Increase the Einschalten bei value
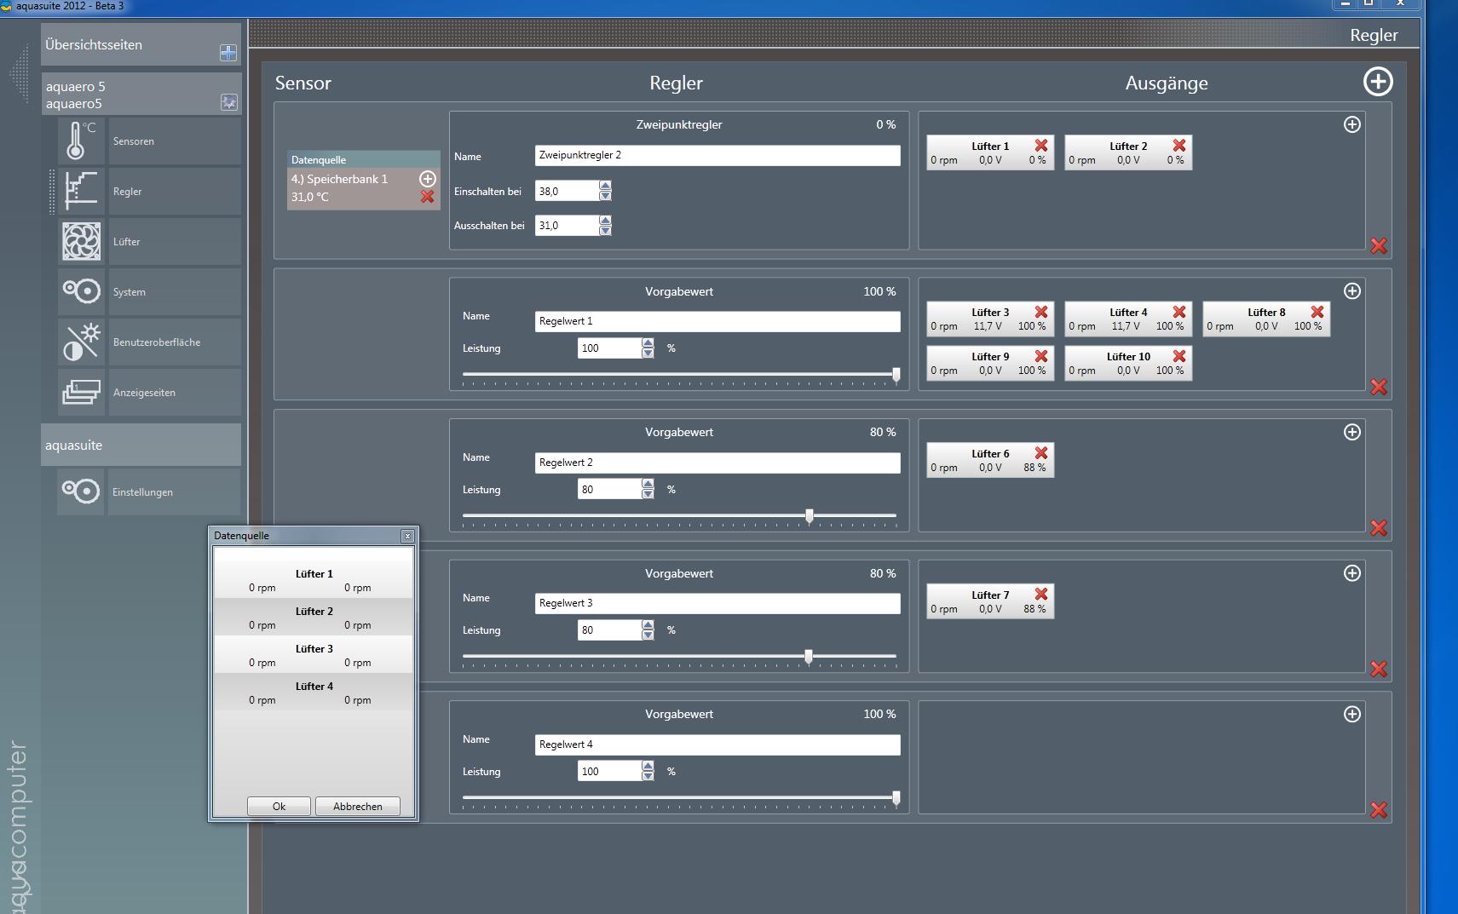The height and width of the screenshot is (914, 1458). [x=605, y=186]
